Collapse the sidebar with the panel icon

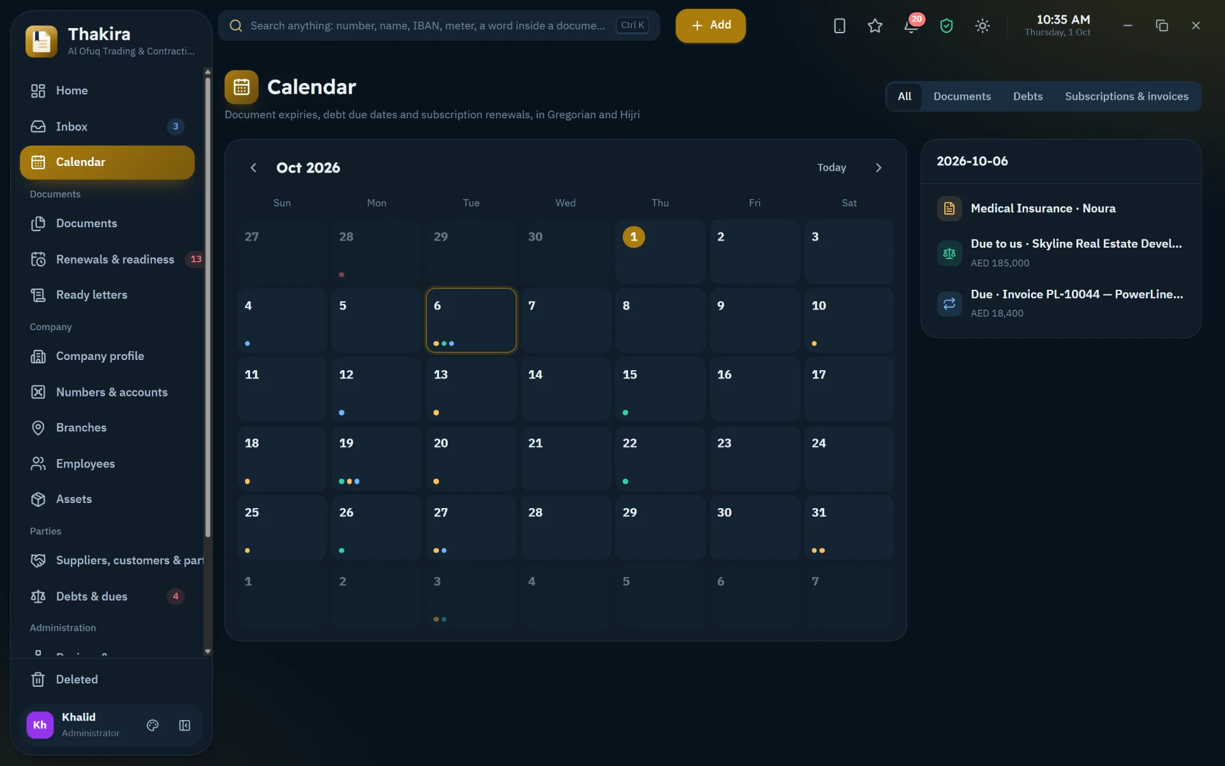[184, 725]
